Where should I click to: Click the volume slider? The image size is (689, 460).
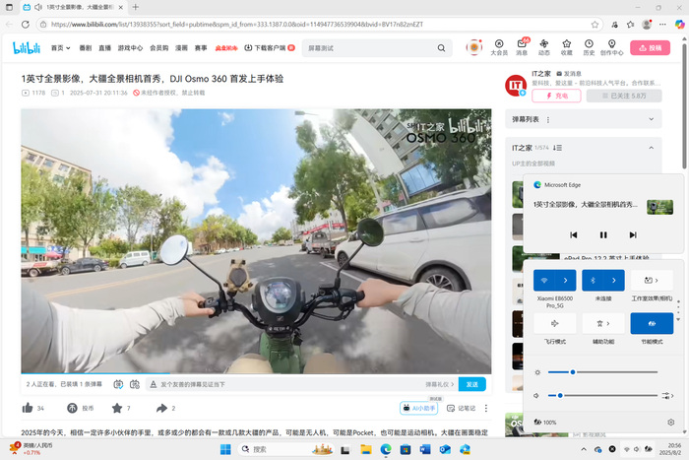[602, 395]
